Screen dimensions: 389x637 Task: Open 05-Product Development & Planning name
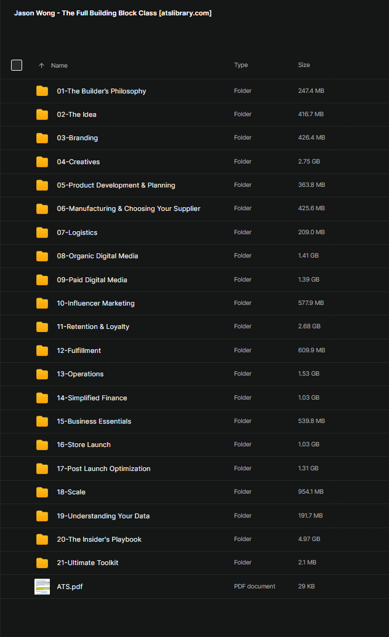pos(116,185)
